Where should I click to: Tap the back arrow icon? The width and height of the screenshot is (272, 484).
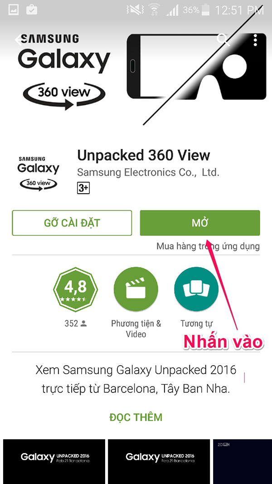click(19, 40)
